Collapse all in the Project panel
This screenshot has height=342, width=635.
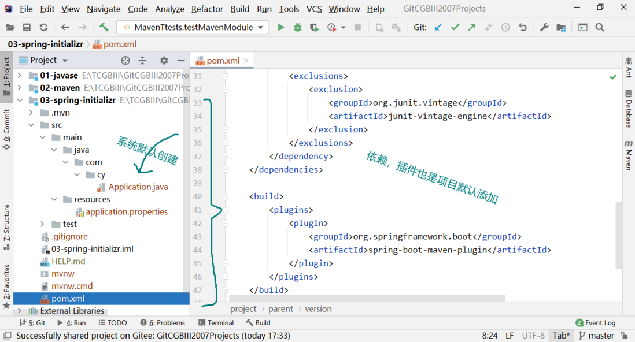[x=142, y=60]
